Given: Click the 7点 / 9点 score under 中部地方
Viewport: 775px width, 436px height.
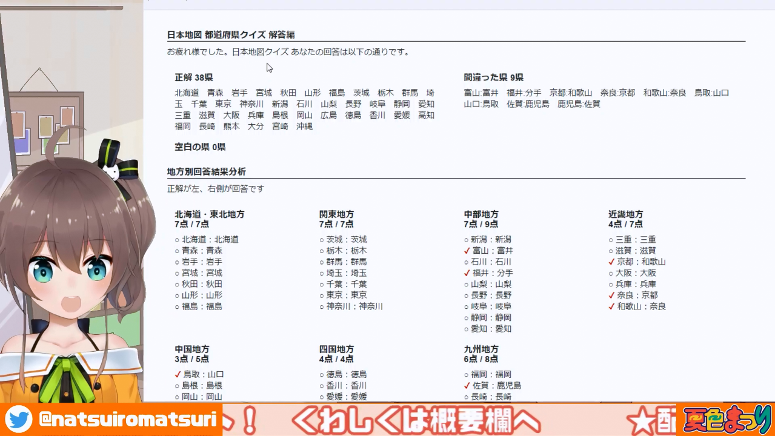Looking at the screenshot, I should (481, 225).
